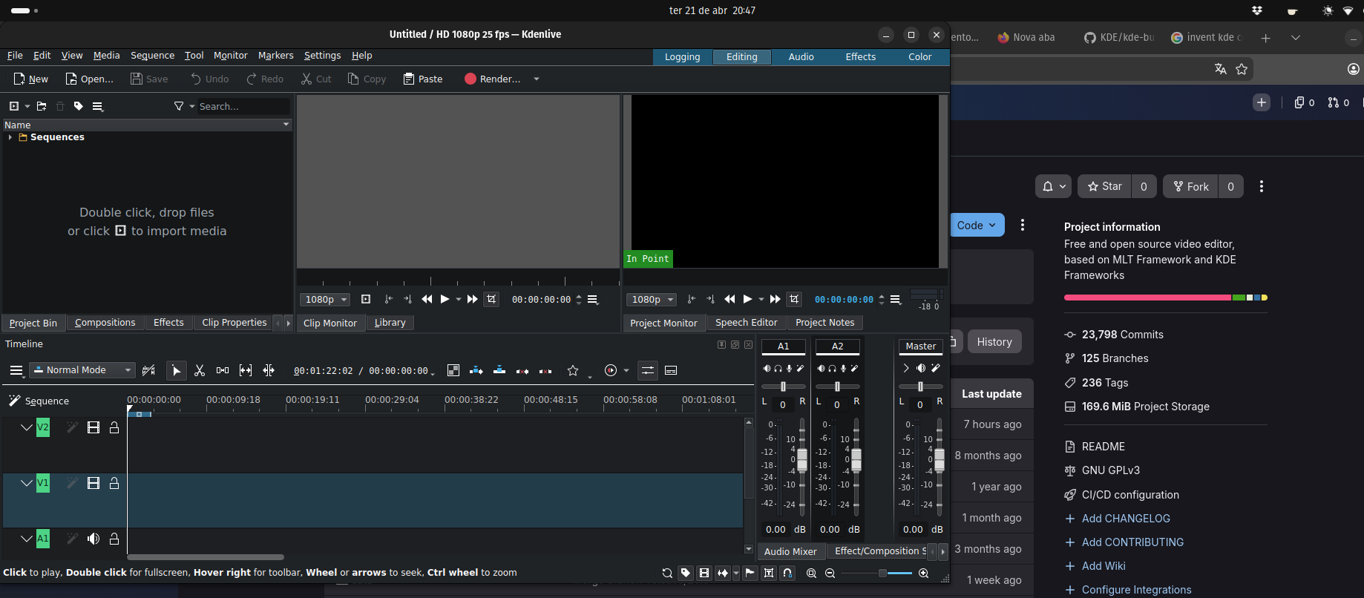Open the Markers menu
1364x598 pixels.
click(x=275, y=56)
